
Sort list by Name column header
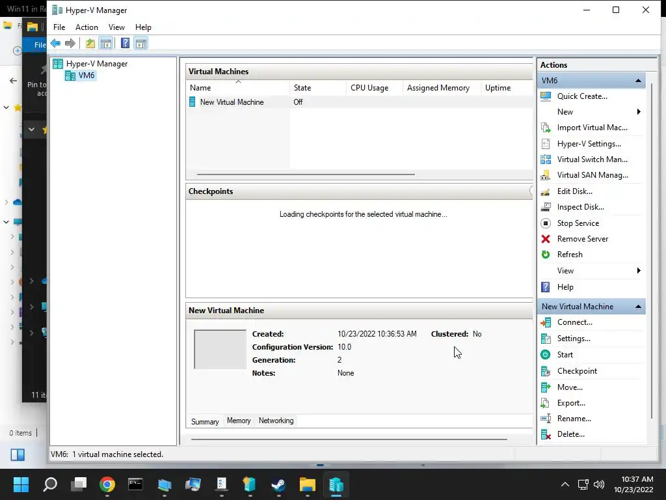tap(238, 88)
